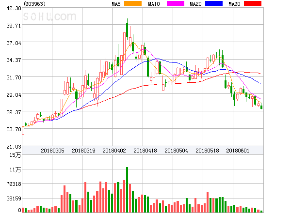Click the tallest green volume bar
Screen dimensions: 291x213
127,190
